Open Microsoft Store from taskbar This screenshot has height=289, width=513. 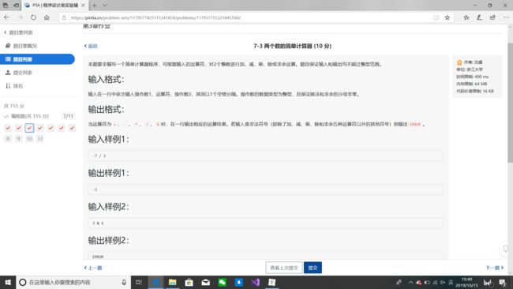tap(189, 282)
